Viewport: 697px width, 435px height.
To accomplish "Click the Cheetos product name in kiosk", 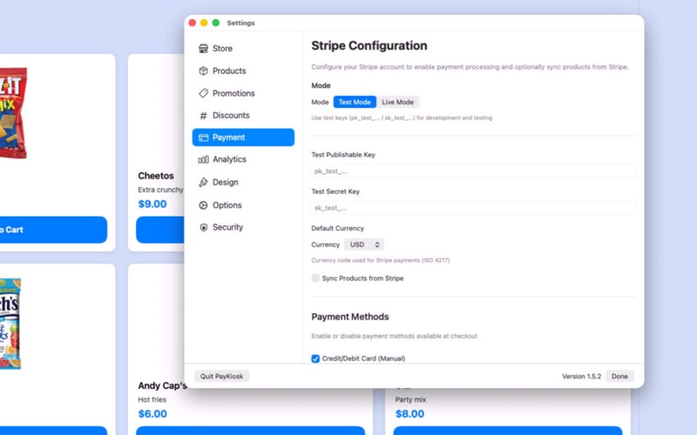I will click(x=156, y=176).
